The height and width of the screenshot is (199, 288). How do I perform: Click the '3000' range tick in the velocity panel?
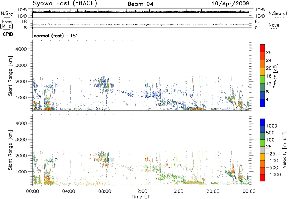(21, 139)
